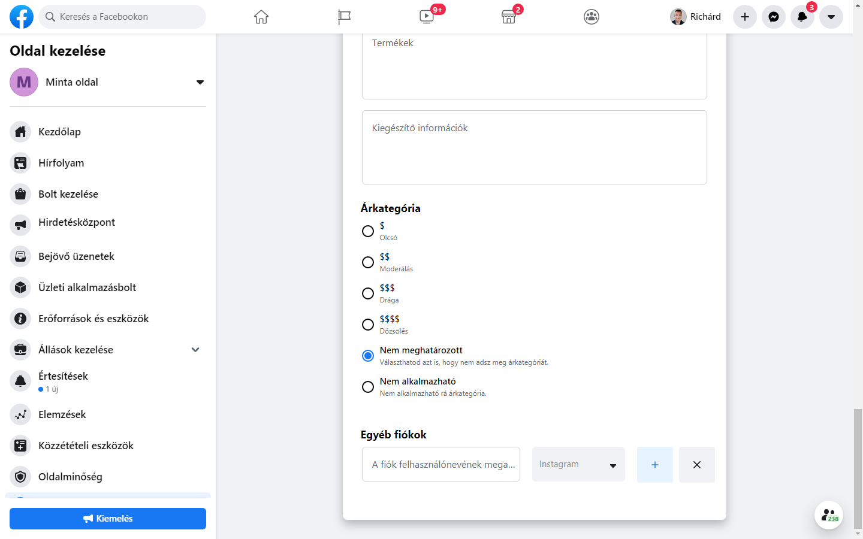Open Kezdőlap in the sidebar
This screenshot has height=539, width=863.
(x=108, y=132)
